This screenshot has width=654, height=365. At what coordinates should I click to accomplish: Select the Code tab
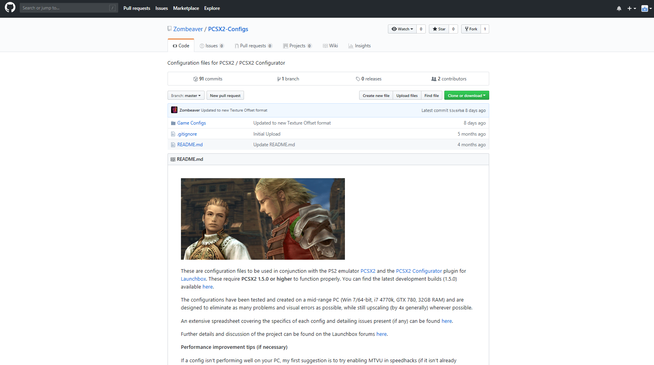click(181, 46)
